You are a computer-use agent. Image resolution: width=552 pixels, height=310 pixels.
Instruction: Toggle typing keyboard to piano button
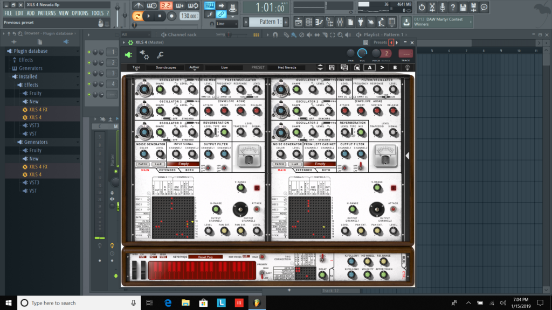tap(210, 5)
